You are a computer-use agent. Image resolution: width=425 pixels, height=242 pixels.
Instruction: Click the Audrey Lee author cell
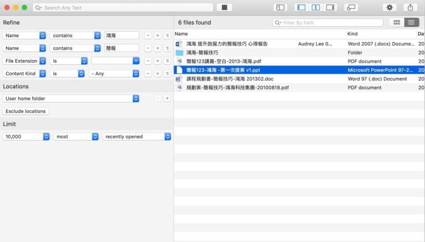[315, 44]
